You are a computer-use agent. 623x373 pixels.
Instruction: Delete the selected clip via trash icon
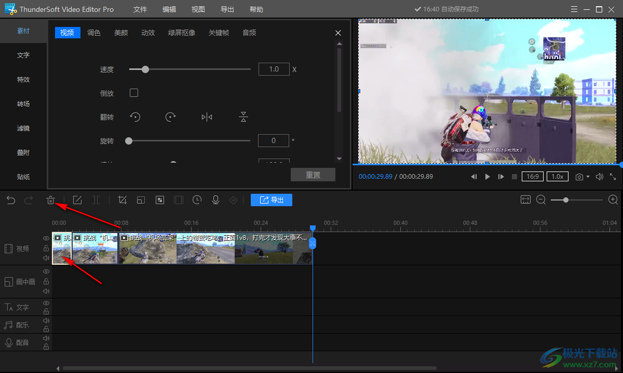[x=51, y=200]
